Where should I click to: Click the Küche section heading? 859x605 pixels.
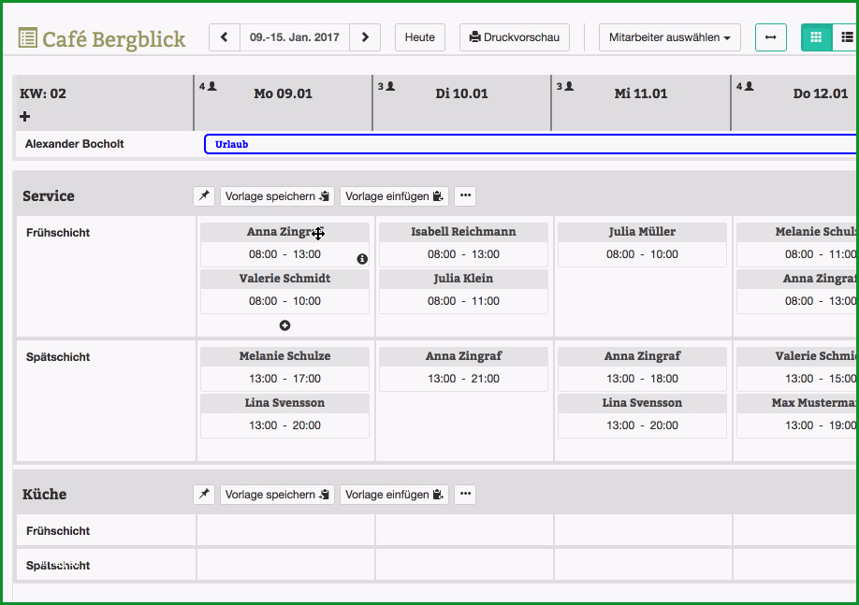pos(44,495)
